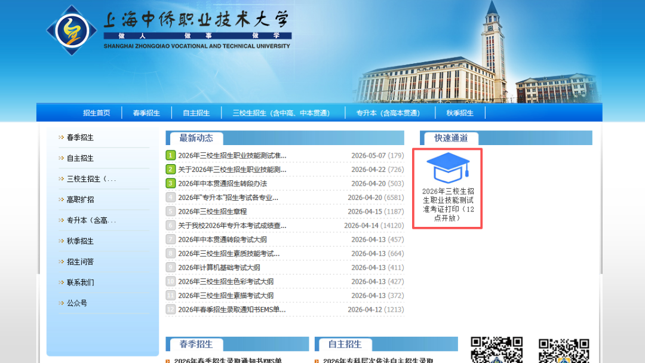Go to 招生首页 in navigation bar
This screenshot has width=645, height=363.
[x=97, y=113]
